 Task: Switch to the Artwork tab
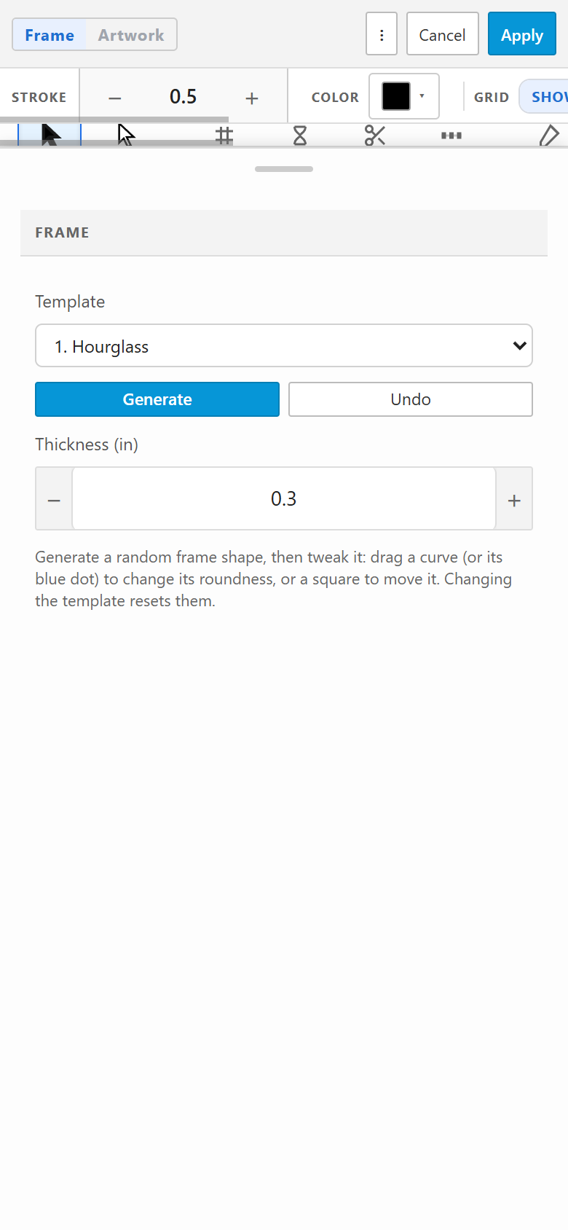click(x=131, y=35)
